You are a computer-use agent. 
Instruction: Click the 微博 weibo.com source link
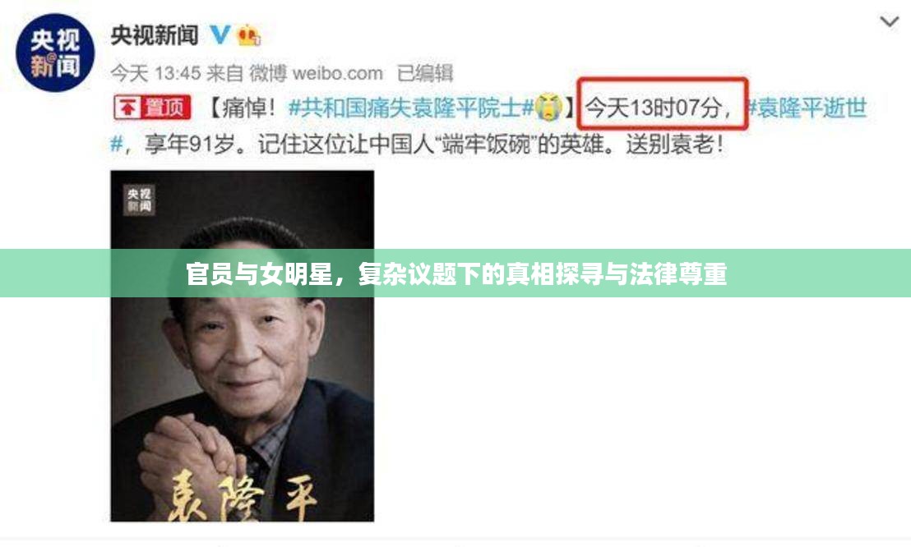point(316,73)
